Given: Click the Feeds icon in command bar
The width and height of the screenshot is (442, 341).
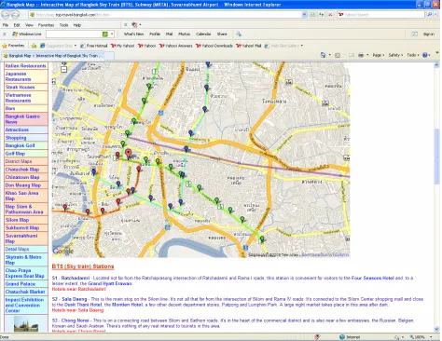Looking at the screenshot, I should 338,55.
